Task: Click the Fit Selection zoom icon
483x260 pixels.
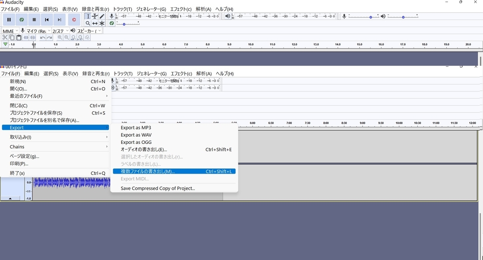Action: pos(74,37)
